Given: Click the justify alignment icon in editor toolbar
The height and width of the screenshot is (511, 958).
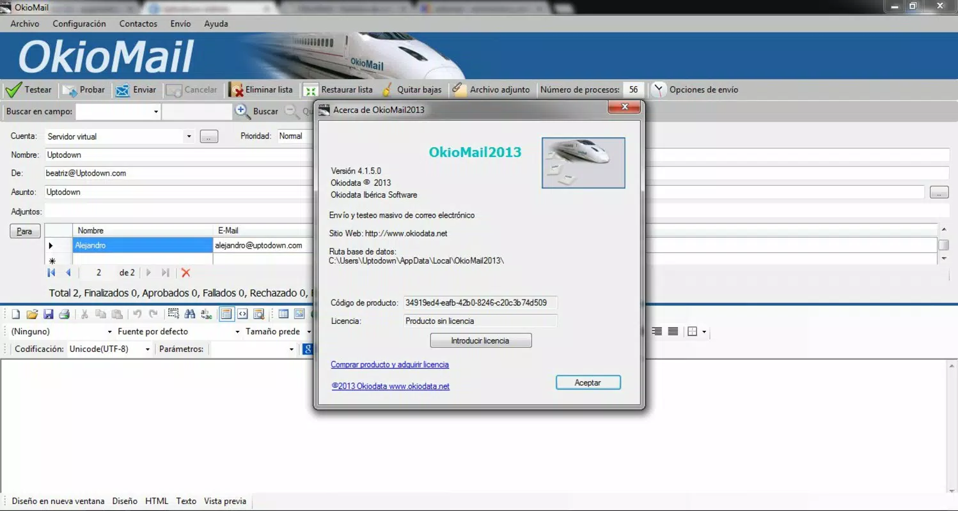Looking at the screenshot, I should point(673,332).
